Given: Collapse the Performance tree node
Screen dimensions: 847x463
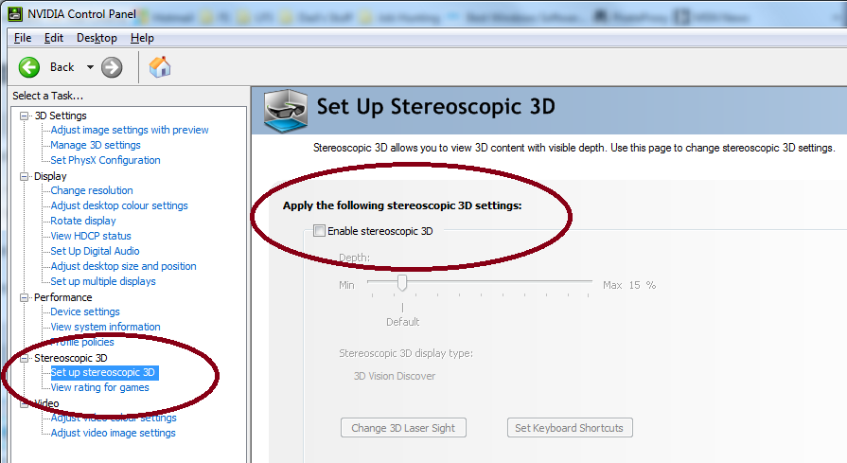Looking at the screenshot, I should 24,297.
